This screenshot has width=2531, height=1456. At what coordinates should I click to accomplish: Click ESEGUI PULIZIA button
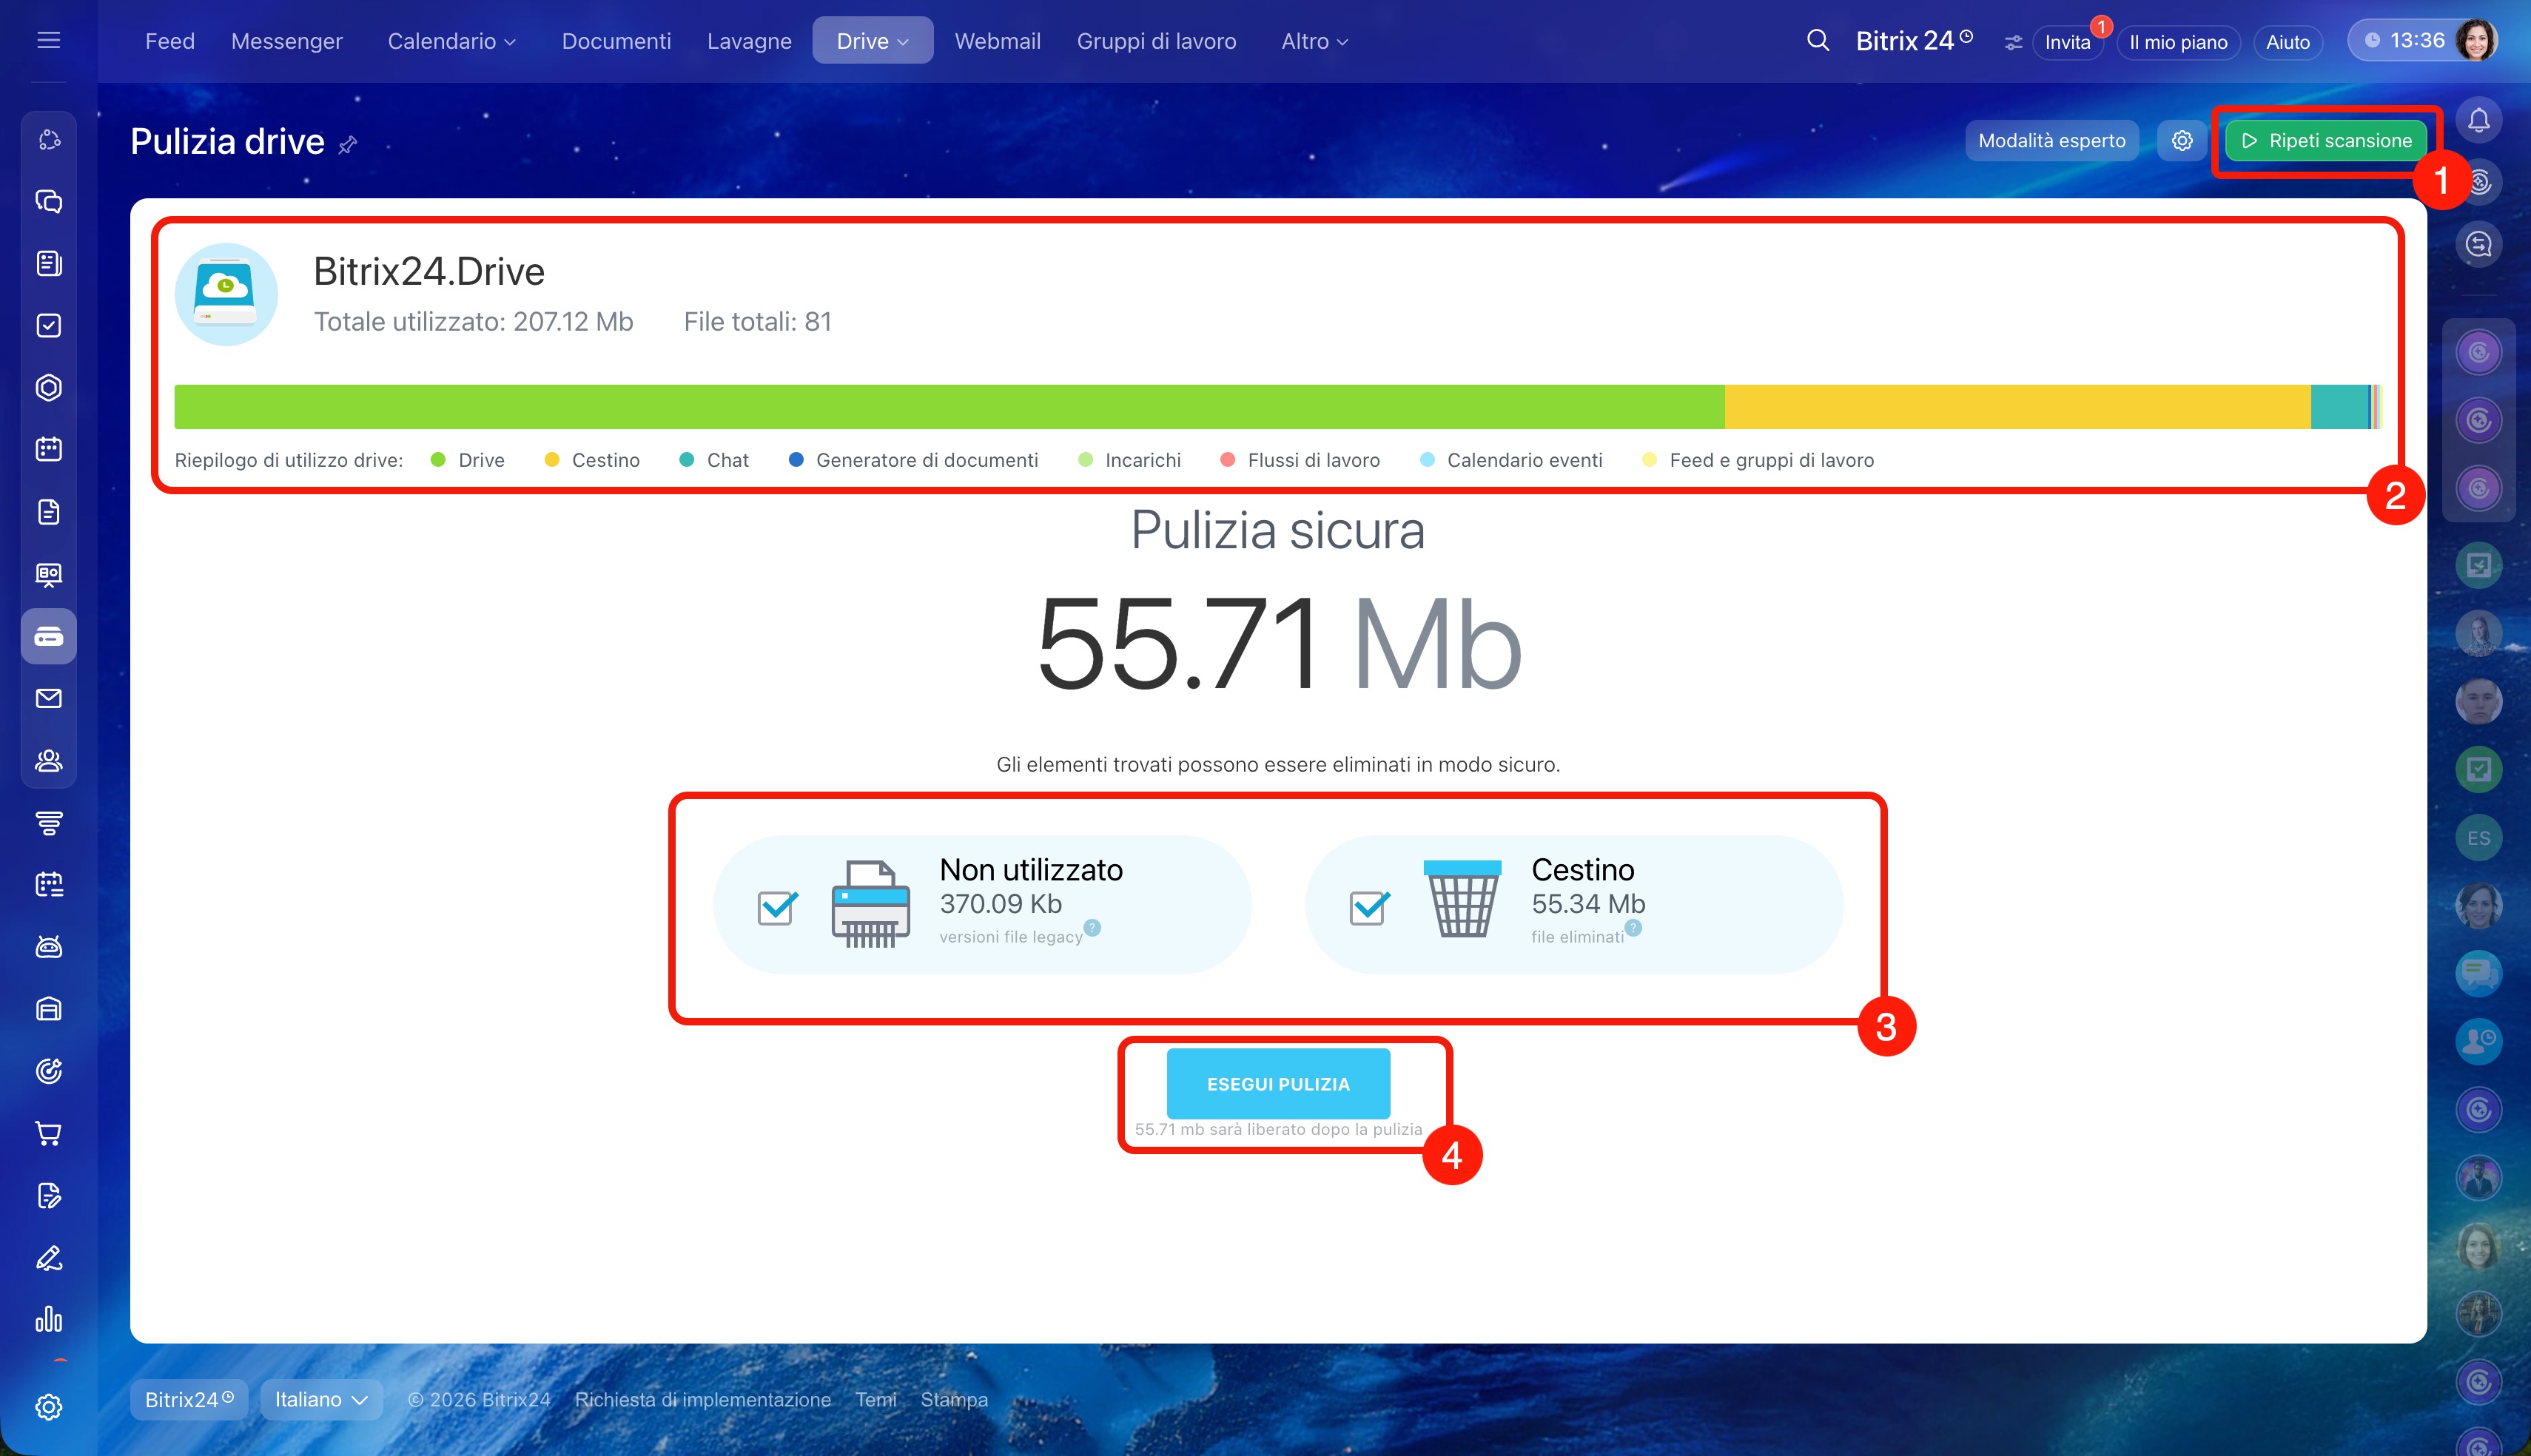point(1277,1084)
